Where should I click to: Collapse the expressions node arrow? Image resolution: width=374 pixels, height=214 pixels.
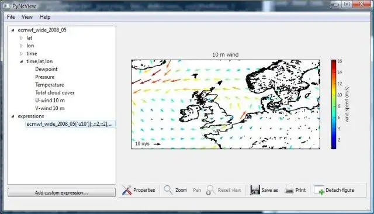tap(13, 116)
